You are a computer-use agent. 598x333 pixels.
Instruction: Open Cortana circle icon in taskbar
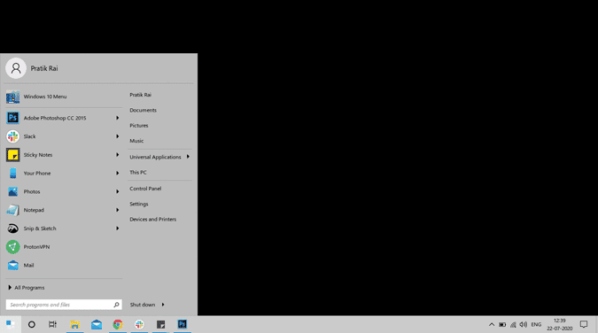[32, 325]
